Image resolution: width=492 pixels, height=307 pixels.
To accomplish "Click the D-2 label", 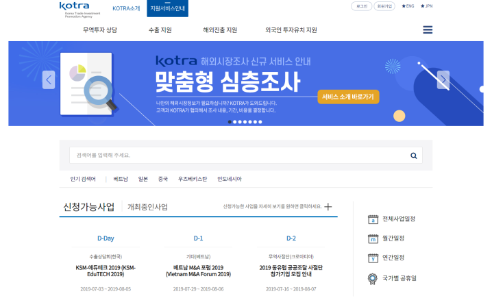I will [x=291, y=238].
